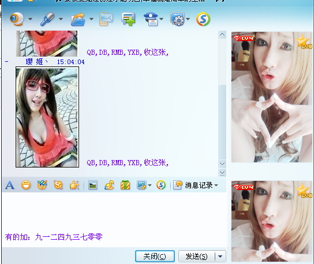Click the LV3 star badge on lower avatar

(304, 190)
